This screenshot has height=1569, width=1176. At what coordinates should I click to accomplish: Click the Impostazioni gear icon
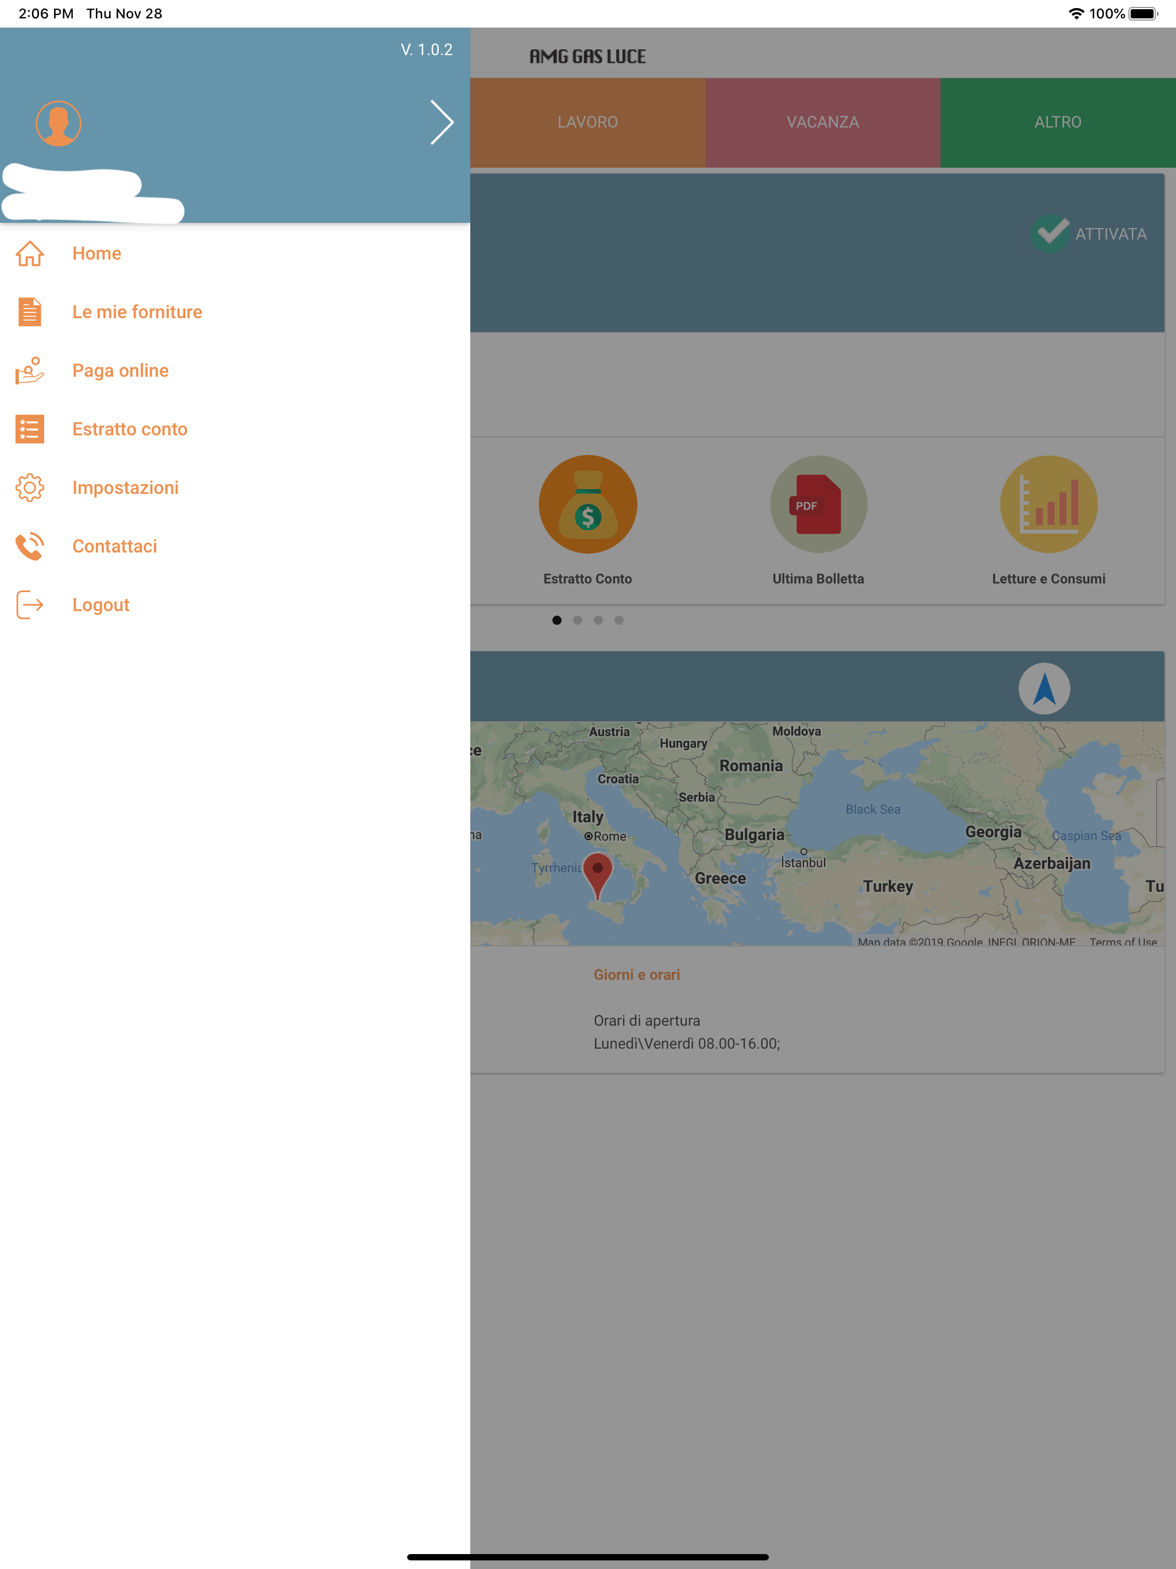pos(30,488)
